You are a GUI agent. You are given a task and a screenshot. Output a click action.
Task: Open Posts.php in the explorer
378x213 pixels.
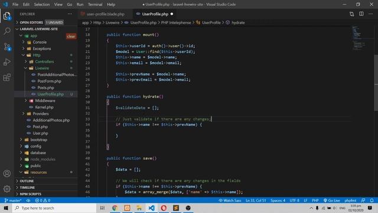tap(45, 88)
